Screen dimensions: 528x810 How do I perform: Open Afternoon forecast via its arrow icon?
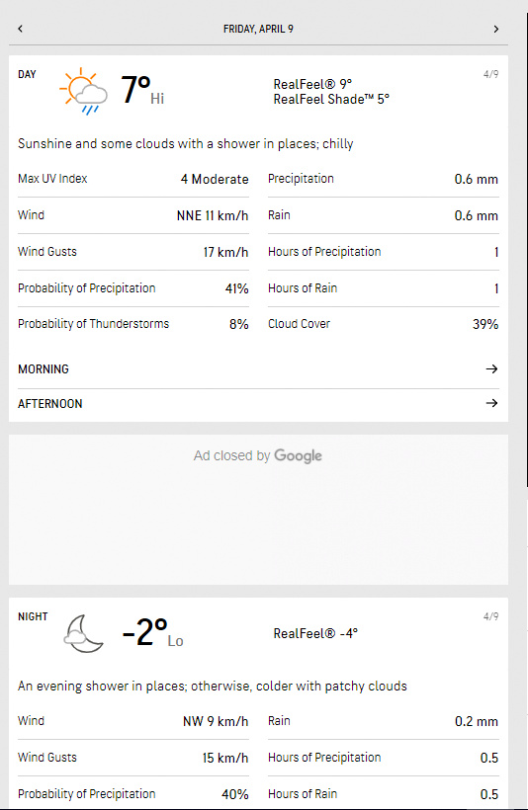tap(491, 403)
